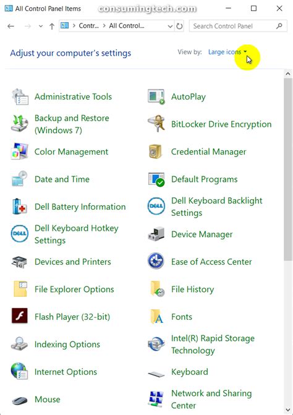Go back using the Back arrow
293x415 pixels.
[11, 26]
